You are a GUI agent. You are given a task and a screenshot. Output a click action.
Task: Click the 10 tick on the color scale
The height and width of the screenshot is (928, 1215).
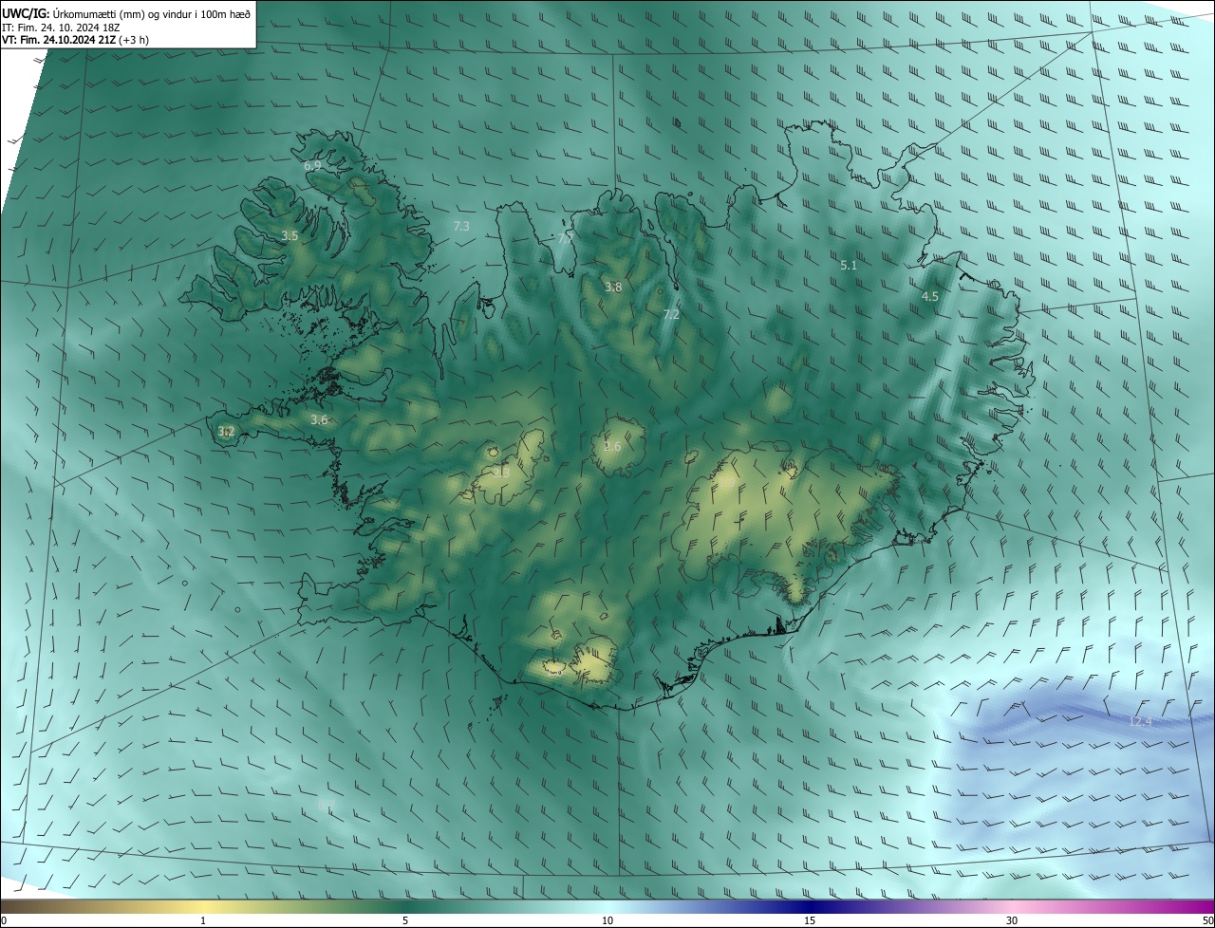click(x=607, y=920)
